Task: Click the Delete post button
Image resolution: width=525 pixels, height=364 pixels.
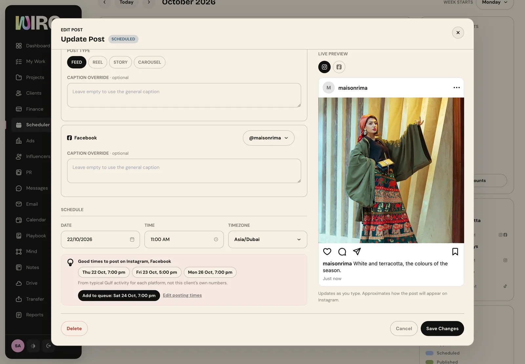Action: click(x=74, y=329)
